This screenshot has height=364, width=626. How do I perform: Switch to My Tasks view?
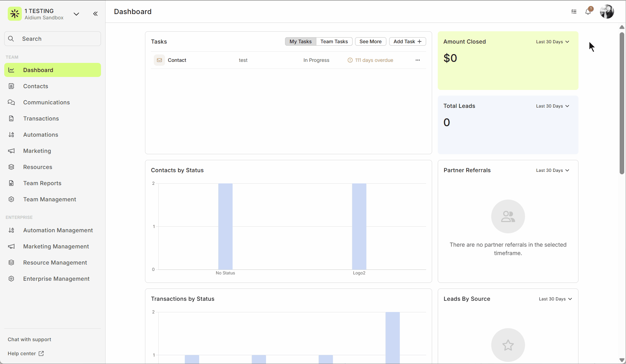point(301,41)
